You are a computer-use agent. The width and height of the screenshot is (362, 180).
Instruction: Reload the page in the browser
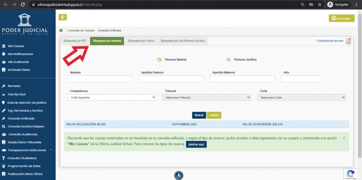click(x=23, y=4)
